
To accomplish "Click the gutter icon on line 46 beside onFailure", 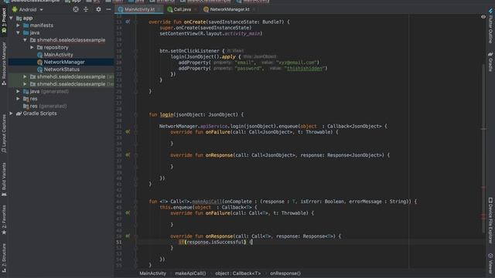I will point(128,213).
